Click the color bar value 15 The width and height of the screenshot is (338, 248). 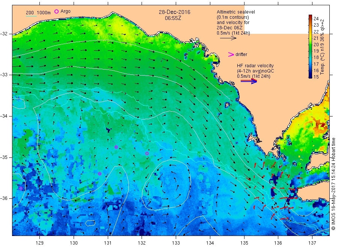click(316, 77)
